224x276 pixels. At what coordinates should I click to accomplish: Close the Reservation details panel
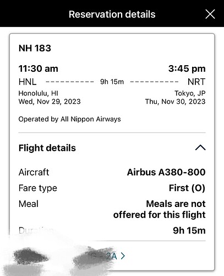tap(210, 14)
